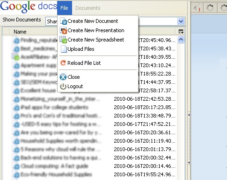Click document icon in the T18:55:22 row

point(16,74)
